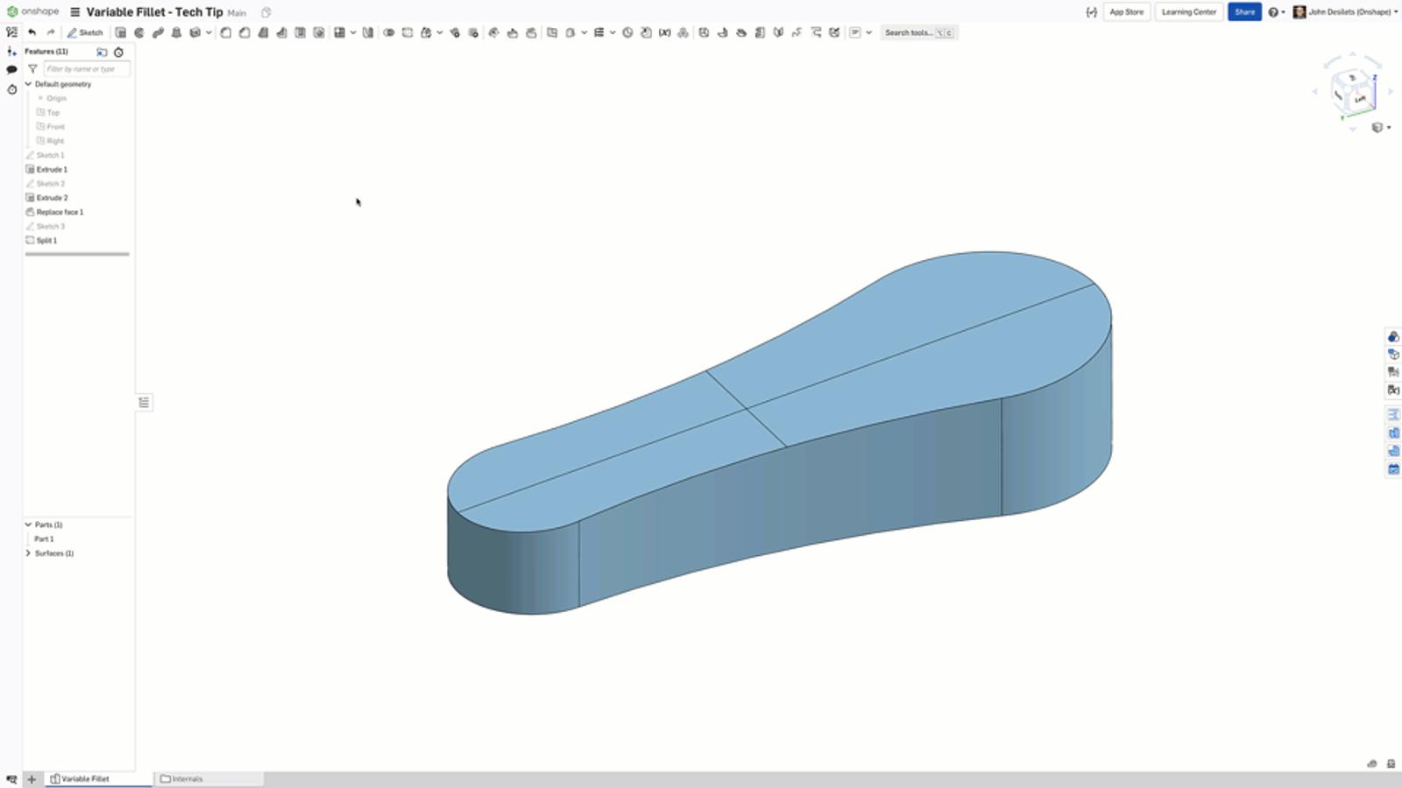Expand the Surfaces (1) group

28,553
